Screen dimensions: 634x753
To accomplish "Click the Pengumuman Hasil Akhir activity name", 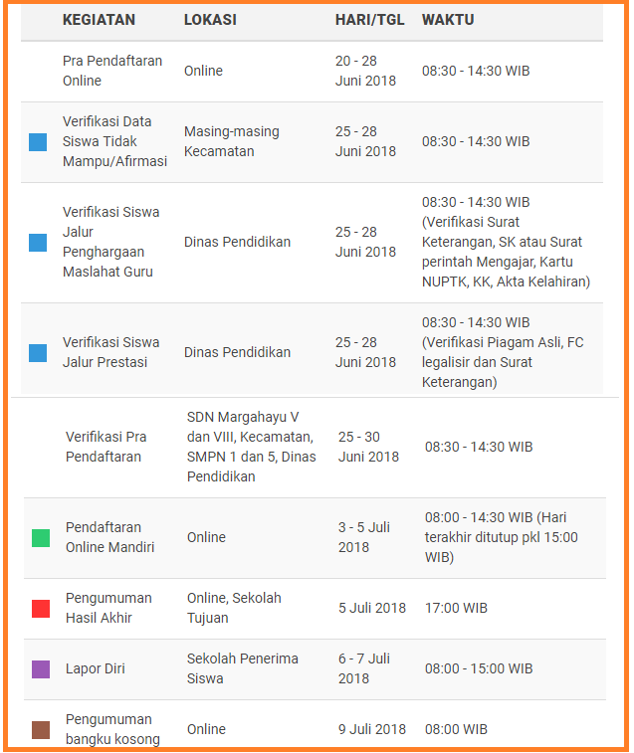I will coord(108,608).
